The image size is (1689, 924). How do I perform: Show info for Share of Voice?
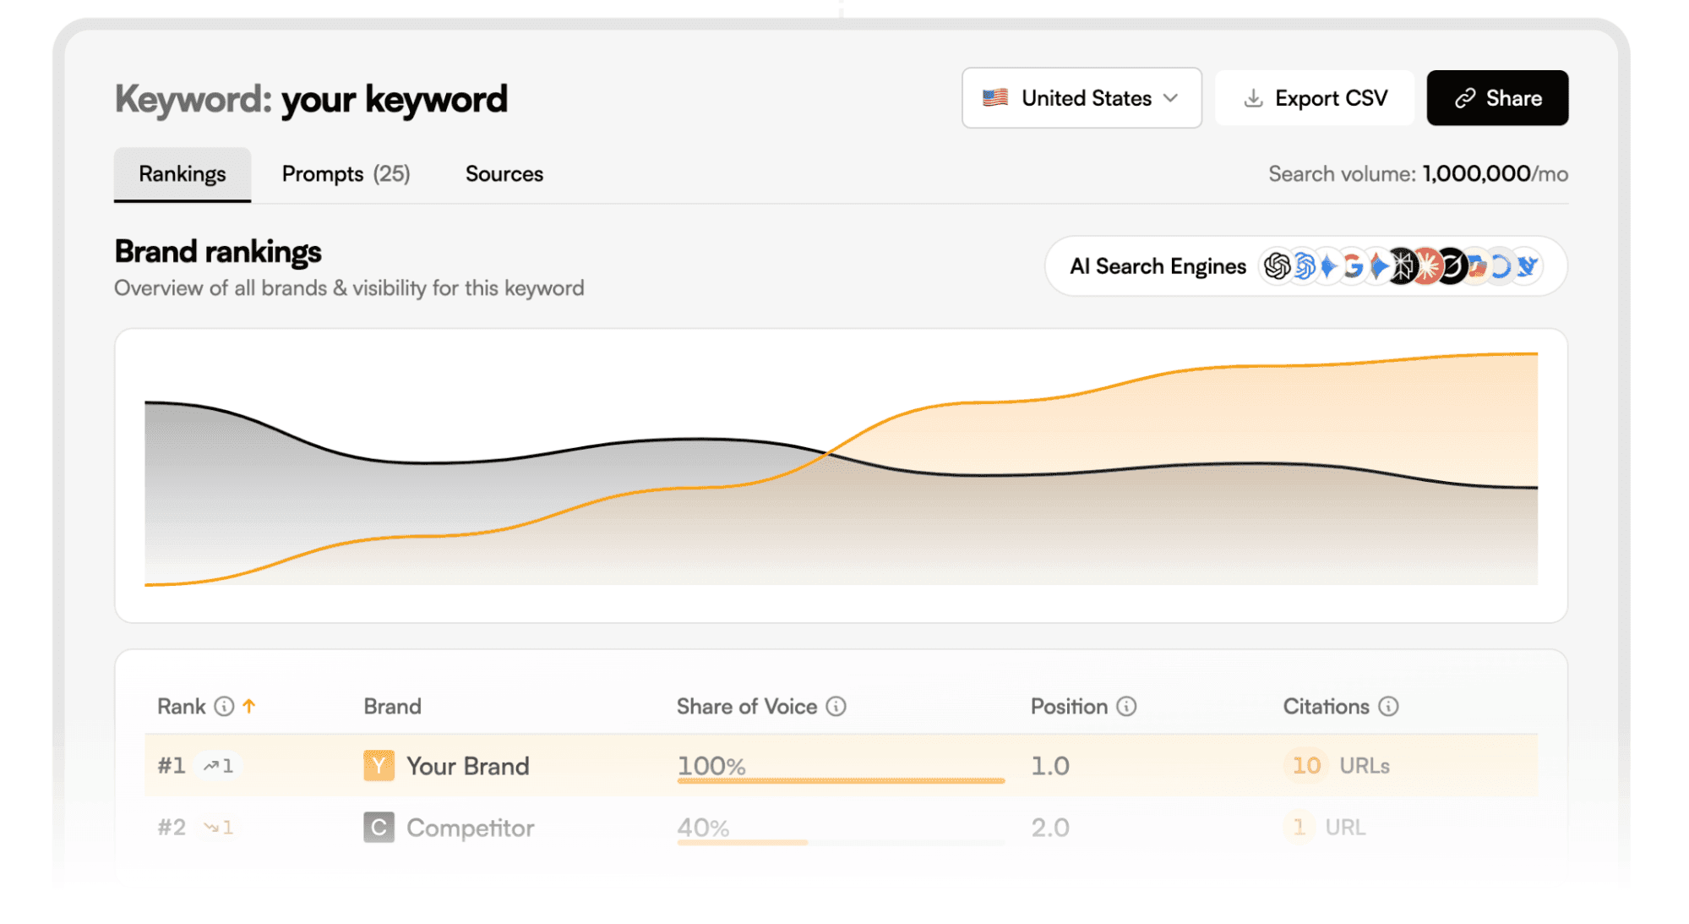click(836, 706)
